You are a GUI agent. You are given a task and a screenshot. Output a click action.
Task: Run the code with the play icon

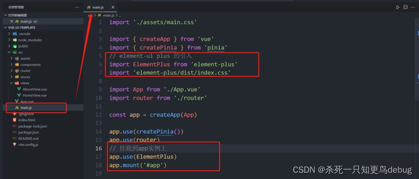pos(398,7)
